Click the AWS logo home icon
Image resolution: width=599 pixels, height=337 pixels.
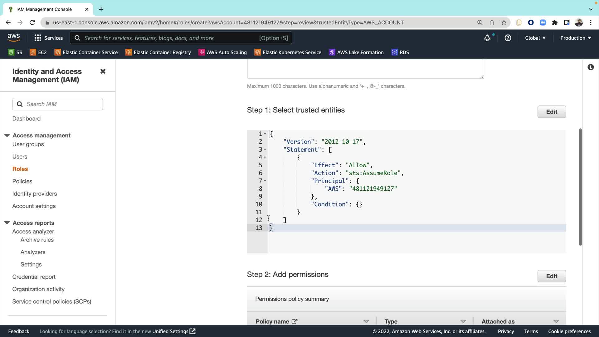(x=14, y=38)
